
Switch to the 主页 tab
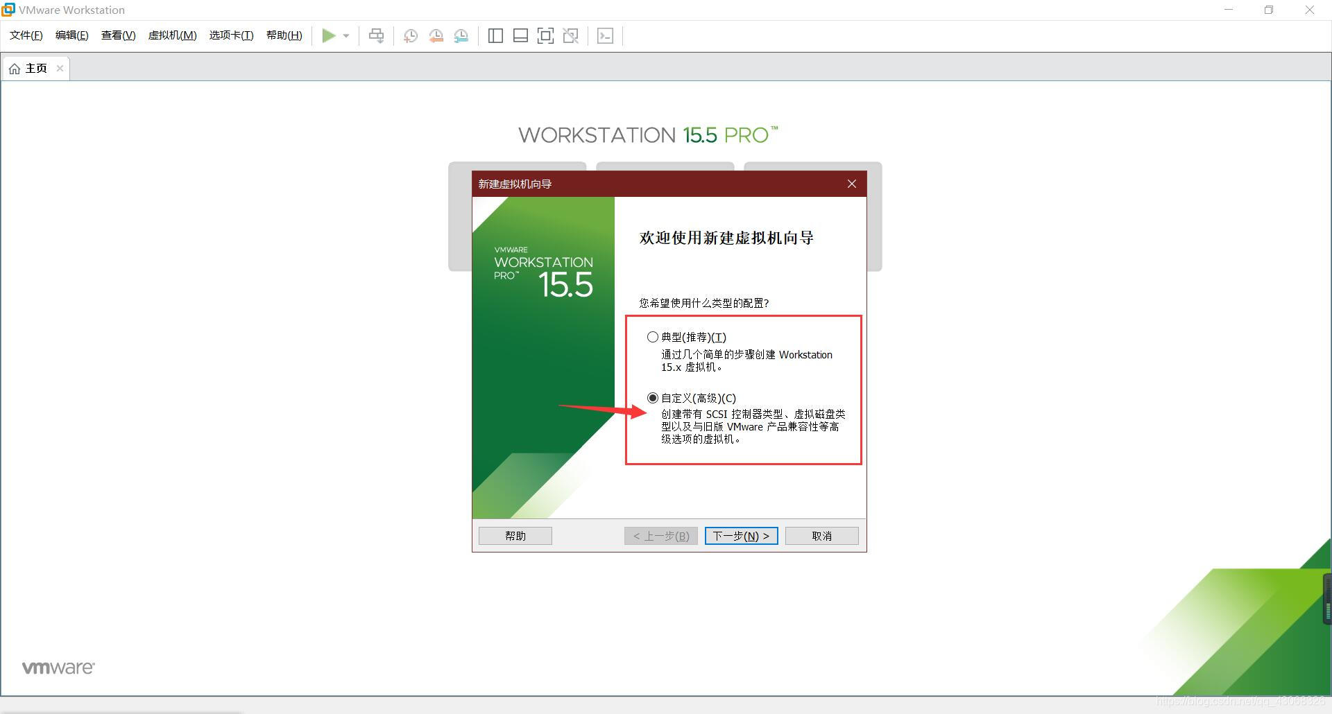coord(35,68)
